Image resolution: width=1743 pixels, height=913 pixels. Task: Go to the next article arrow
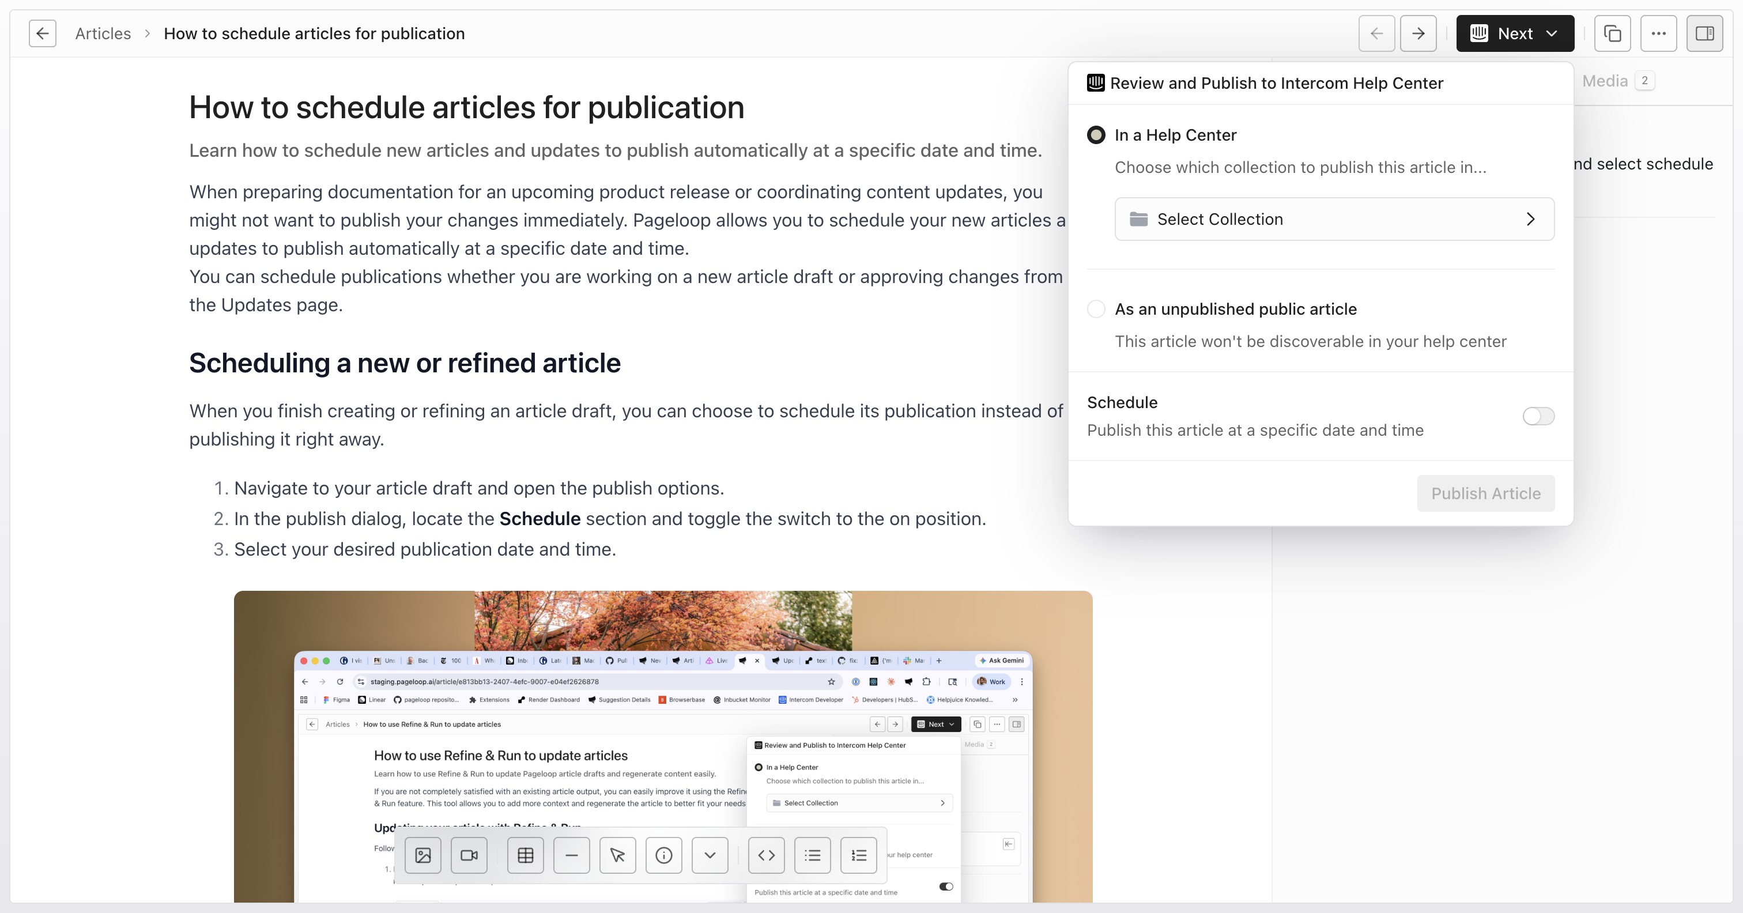(1418, 33)
